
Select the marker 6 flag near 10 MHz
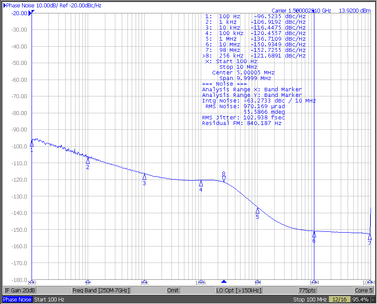[x=314, y=236]
